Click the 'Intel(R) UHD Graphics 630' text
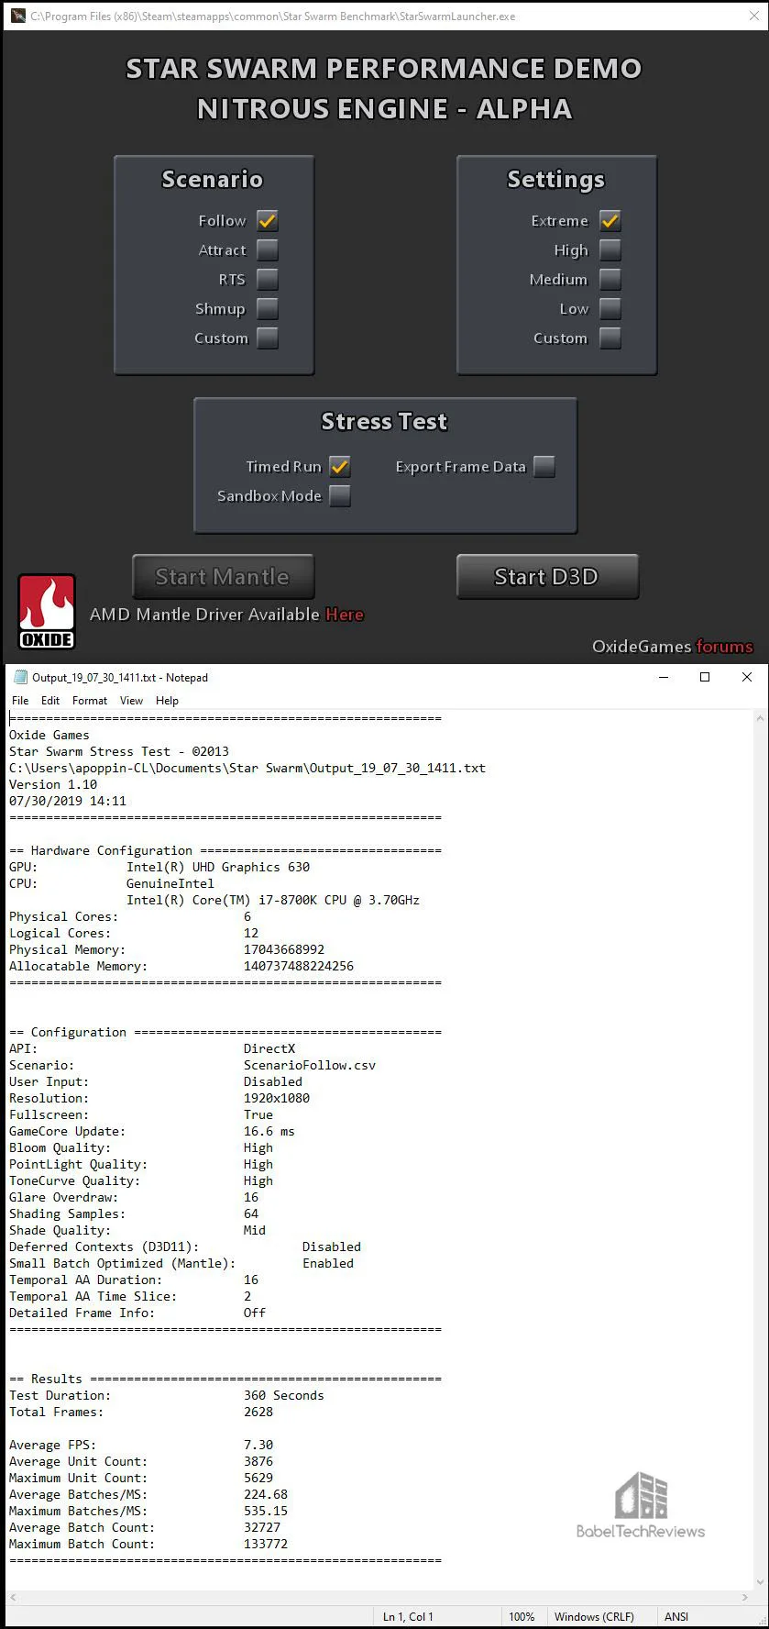Screen dimensions: 769x1629 218,868
